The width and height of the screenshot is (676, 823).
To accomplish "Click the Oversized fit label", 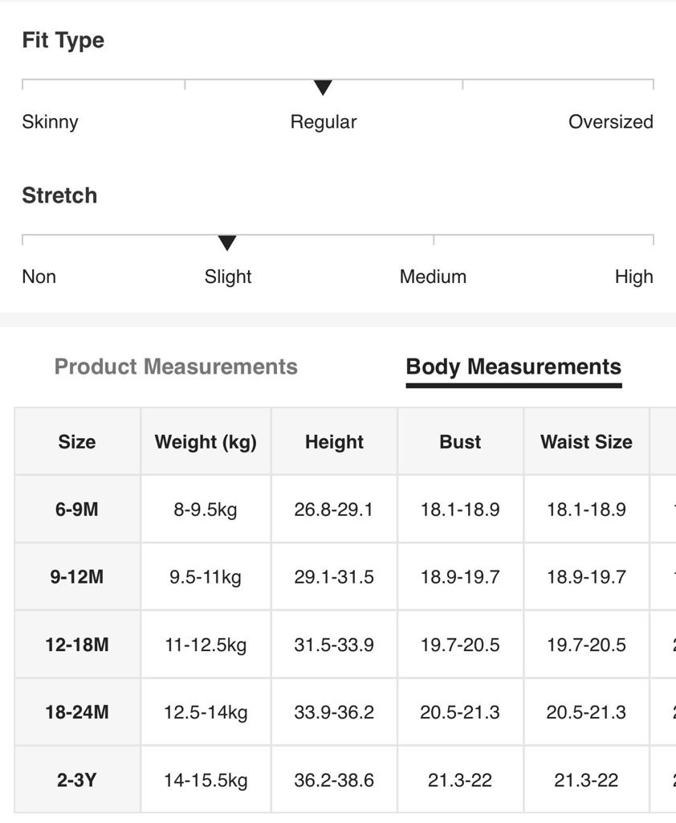I will coord(610,122).
